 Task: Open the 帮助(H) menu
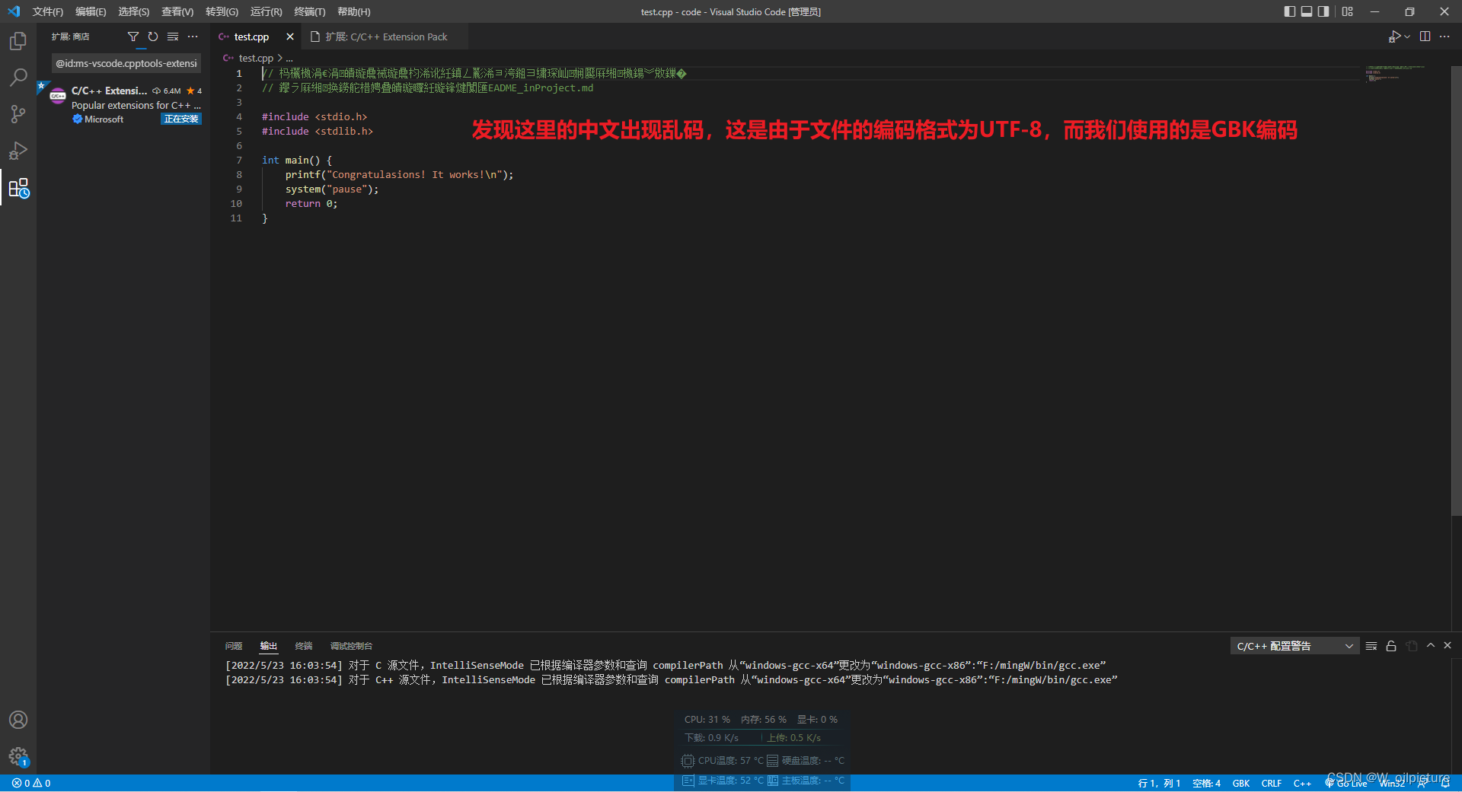pos(353,11)
